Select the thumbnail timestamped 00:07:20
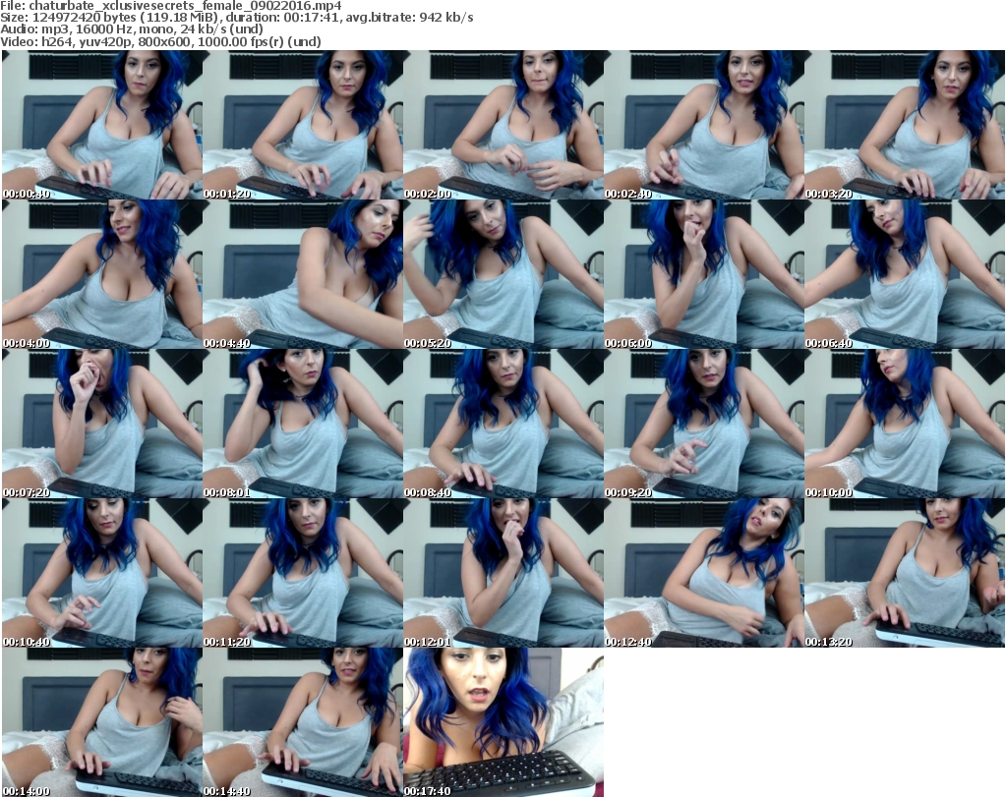Viewport: 1007px width, 797px height. 102,424
